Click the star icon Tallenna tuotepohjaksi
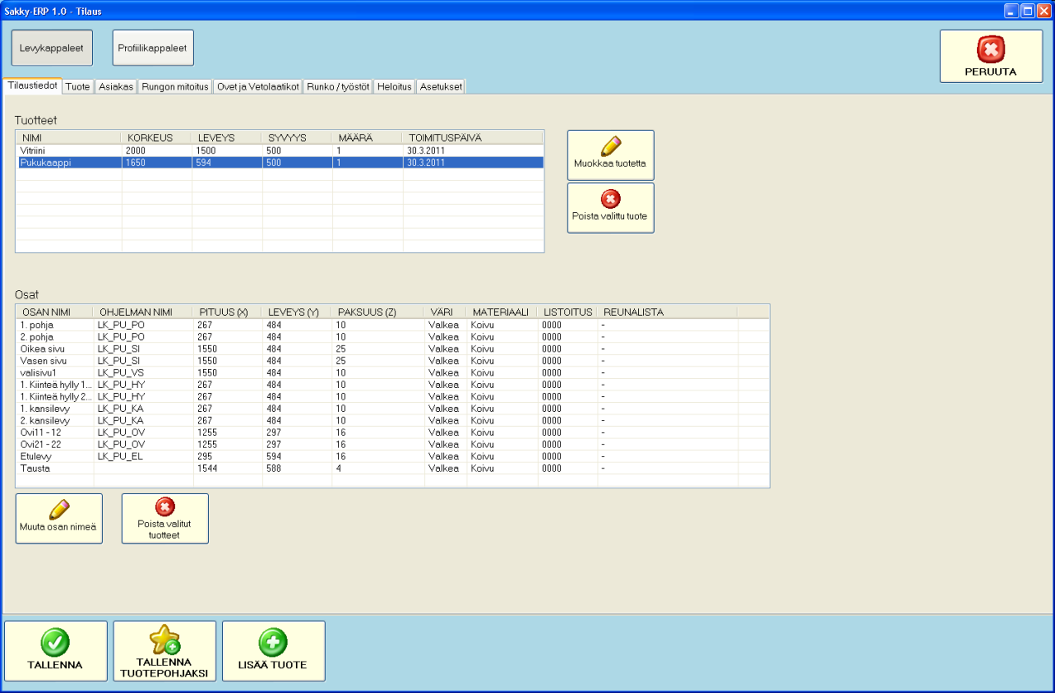The height and width of the screenshot is (693, 1055). pos(164,640)
